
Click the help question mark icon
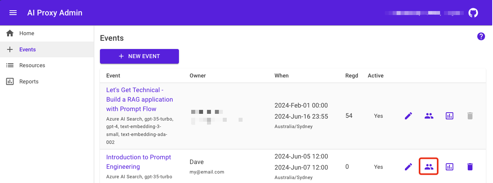click(x=481, y=37)
